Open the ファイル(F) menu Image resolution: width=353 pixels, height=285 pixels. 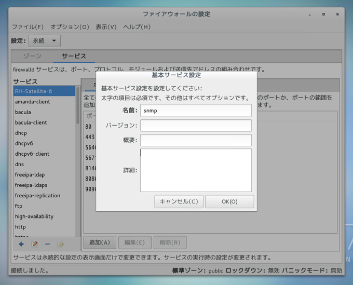(28, 27)
